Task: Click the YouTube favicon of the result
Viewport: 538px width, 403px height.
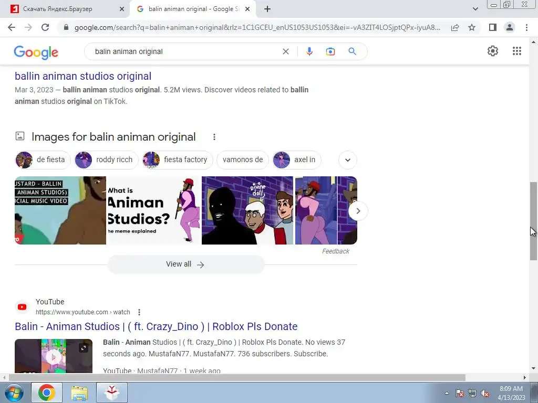Action: [22, 306]
